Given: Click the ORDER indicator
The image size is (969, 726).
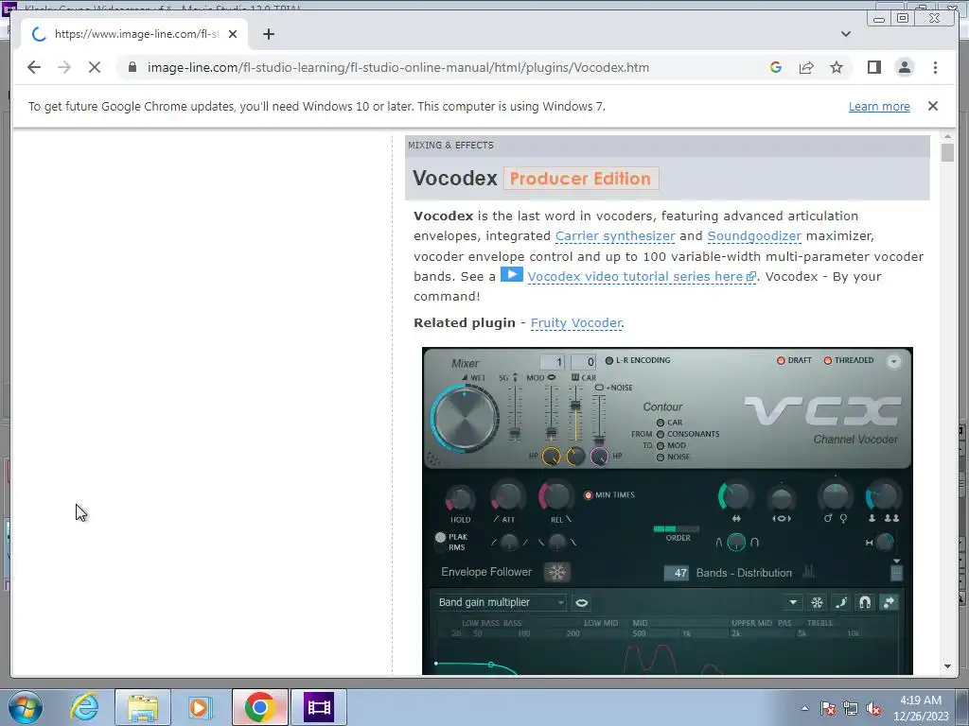Looking at the screenshot, I should tap(677, 529).
